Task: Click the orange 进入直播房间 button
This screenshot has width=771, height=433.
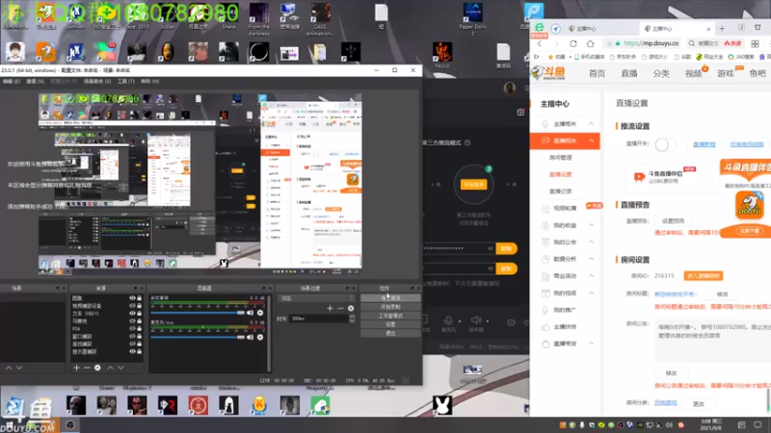Action: click(x=704, y=276)
